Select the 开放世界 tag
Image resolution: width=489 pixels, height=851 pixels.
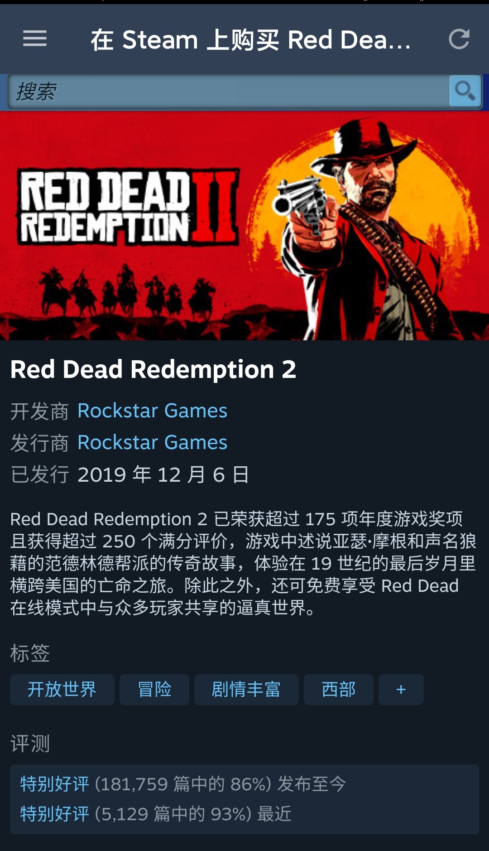point(62,690)
